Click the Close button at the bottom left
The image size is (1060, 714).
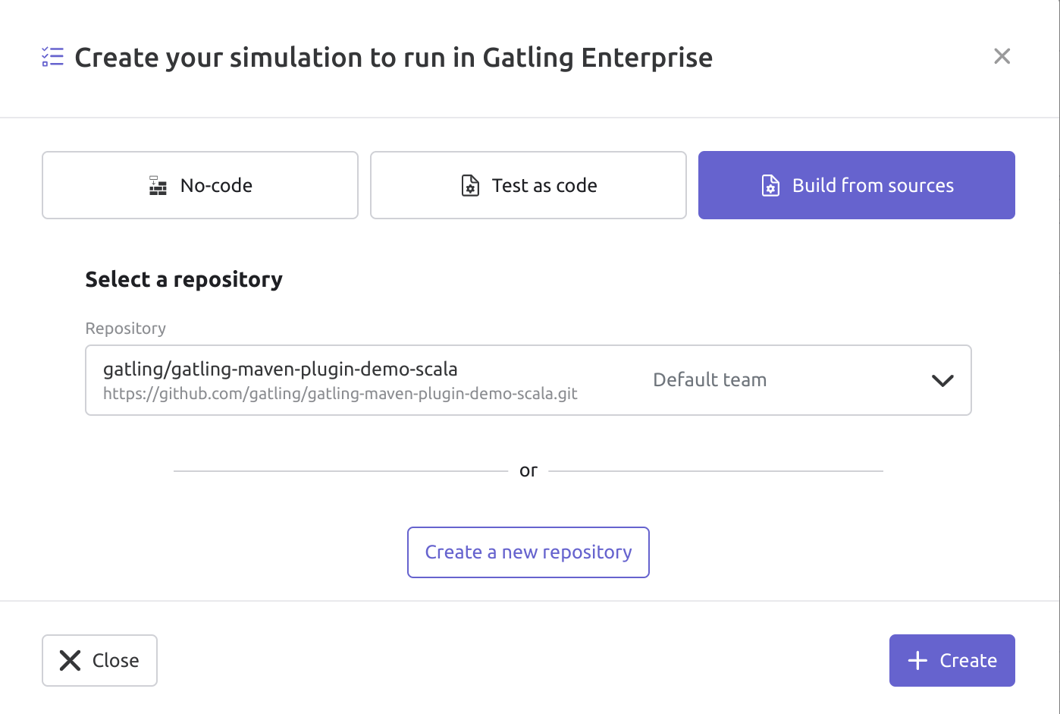[99, 660]
